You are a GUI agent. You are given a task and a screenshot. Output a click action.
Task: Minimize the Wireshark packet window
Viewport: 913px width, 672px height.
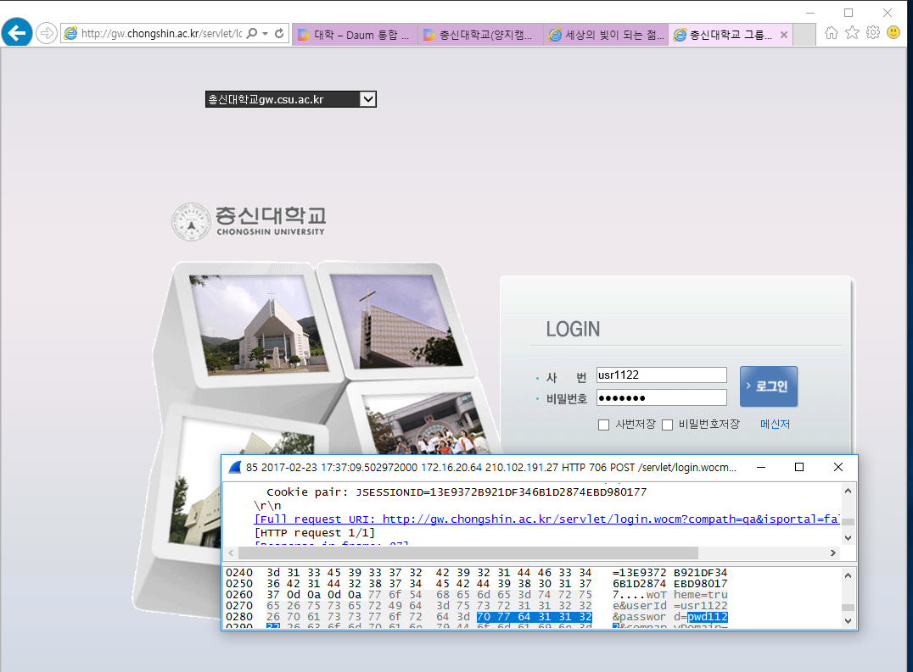pyautogui.click(x=761, y=468)
